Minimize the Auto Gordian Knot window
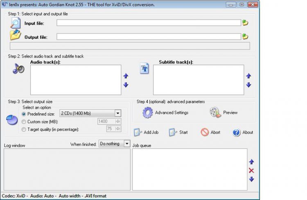 point(231,4)
